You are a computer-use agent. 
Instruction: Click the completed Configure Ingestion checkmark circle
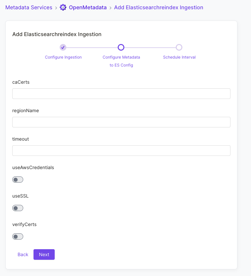coord(63,47)
